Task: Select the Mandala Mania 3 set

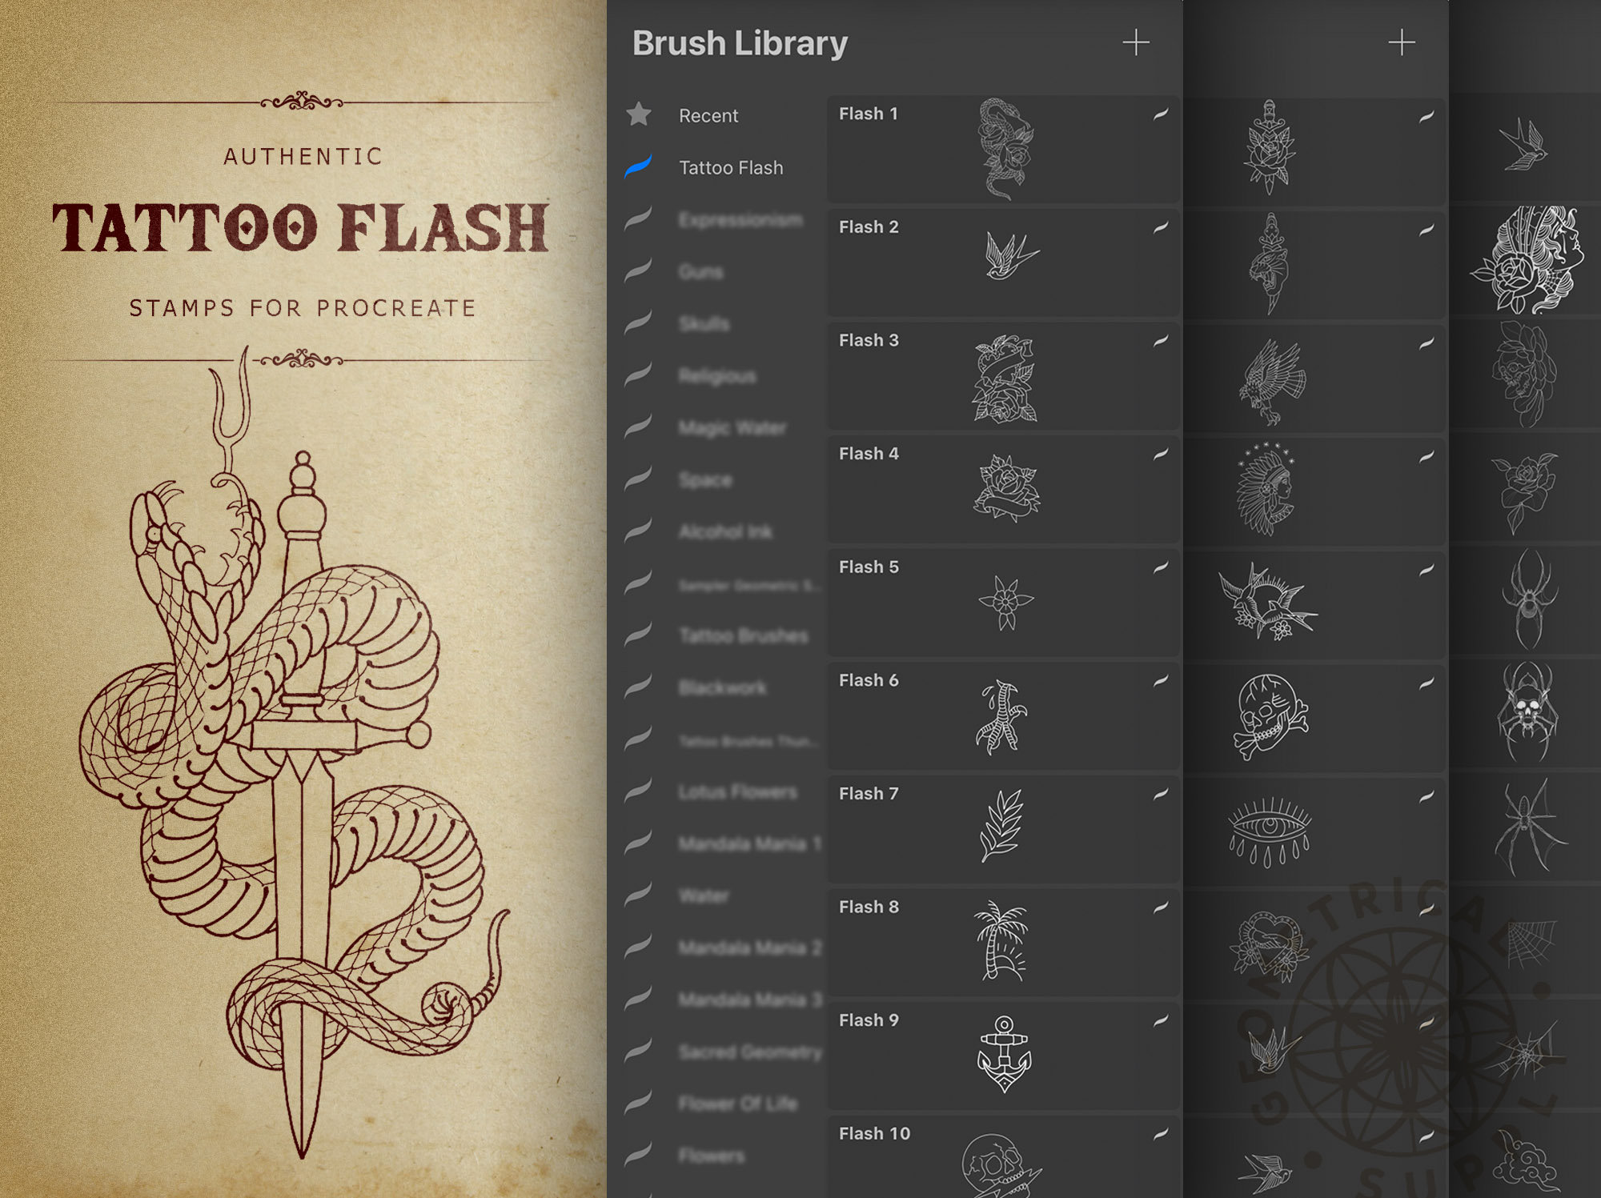Action: tap(750, 1000)
